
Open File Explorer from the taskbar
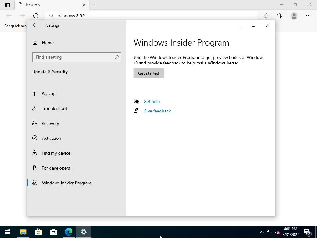[x=23, y=232]
